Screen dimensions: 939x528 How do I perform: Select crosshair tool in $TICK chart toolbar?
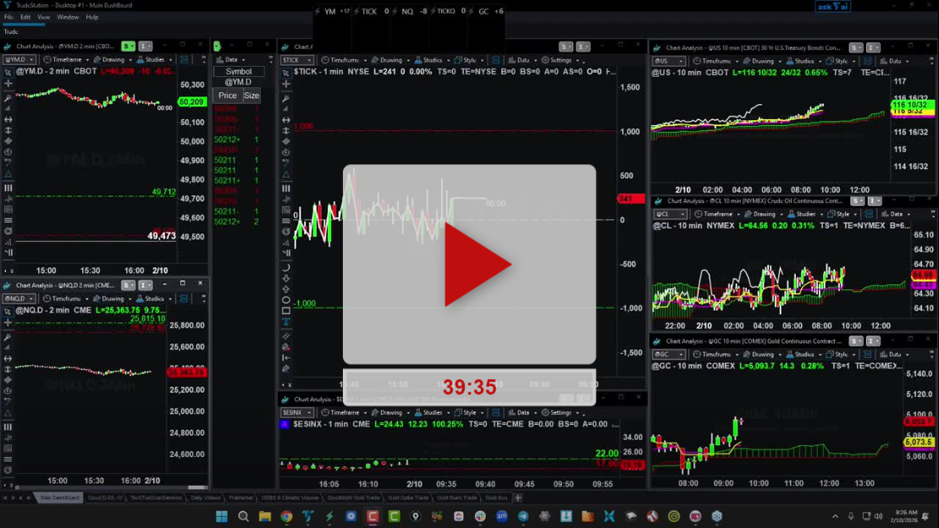click(x=286, y=85)
